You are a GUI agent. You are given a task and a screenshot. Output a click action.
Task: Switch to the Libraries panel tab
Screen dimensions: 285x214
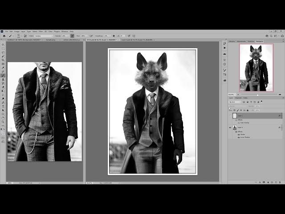pyautogui.click(x=232, y=41)
